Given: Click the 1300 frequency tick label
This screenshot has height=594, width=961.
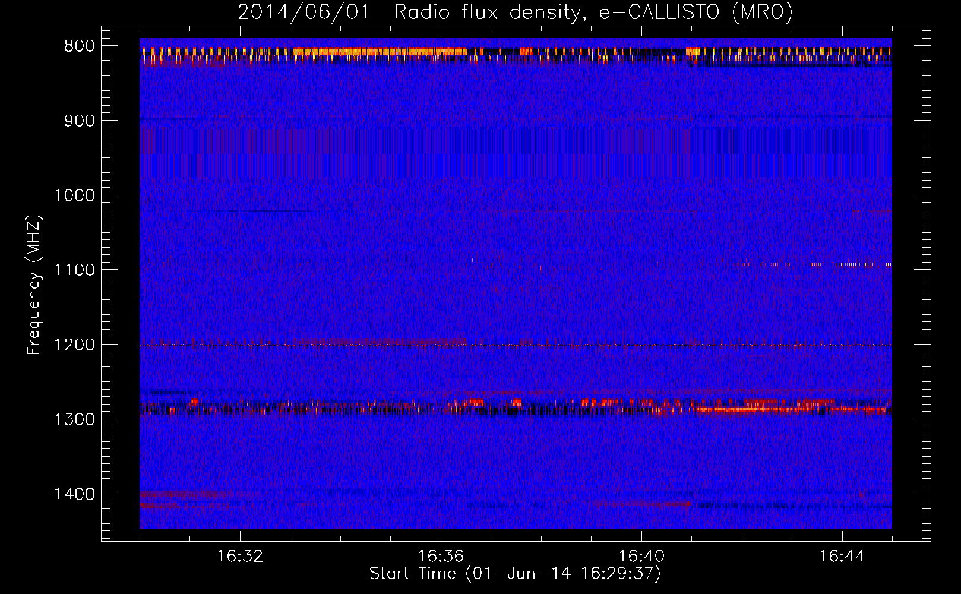Looking at the screenshot, I should 74,419.
